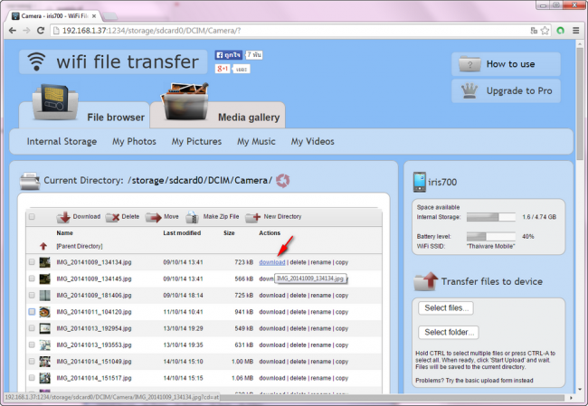
Task: Click the Google +1 button
Action: tap(223, 69)
